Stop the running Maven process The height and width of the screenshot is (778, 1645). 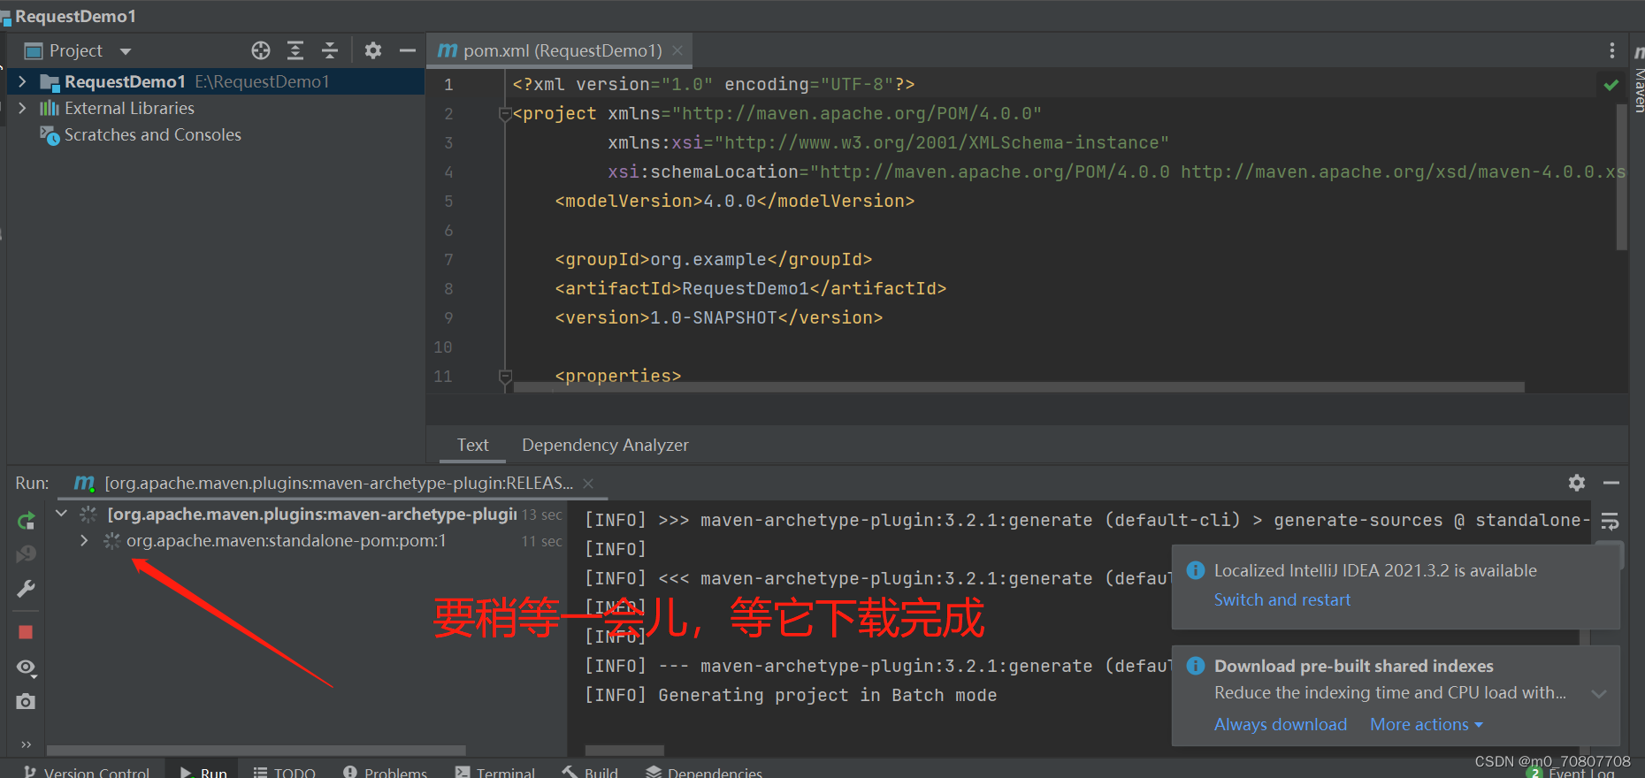(26, 632)
